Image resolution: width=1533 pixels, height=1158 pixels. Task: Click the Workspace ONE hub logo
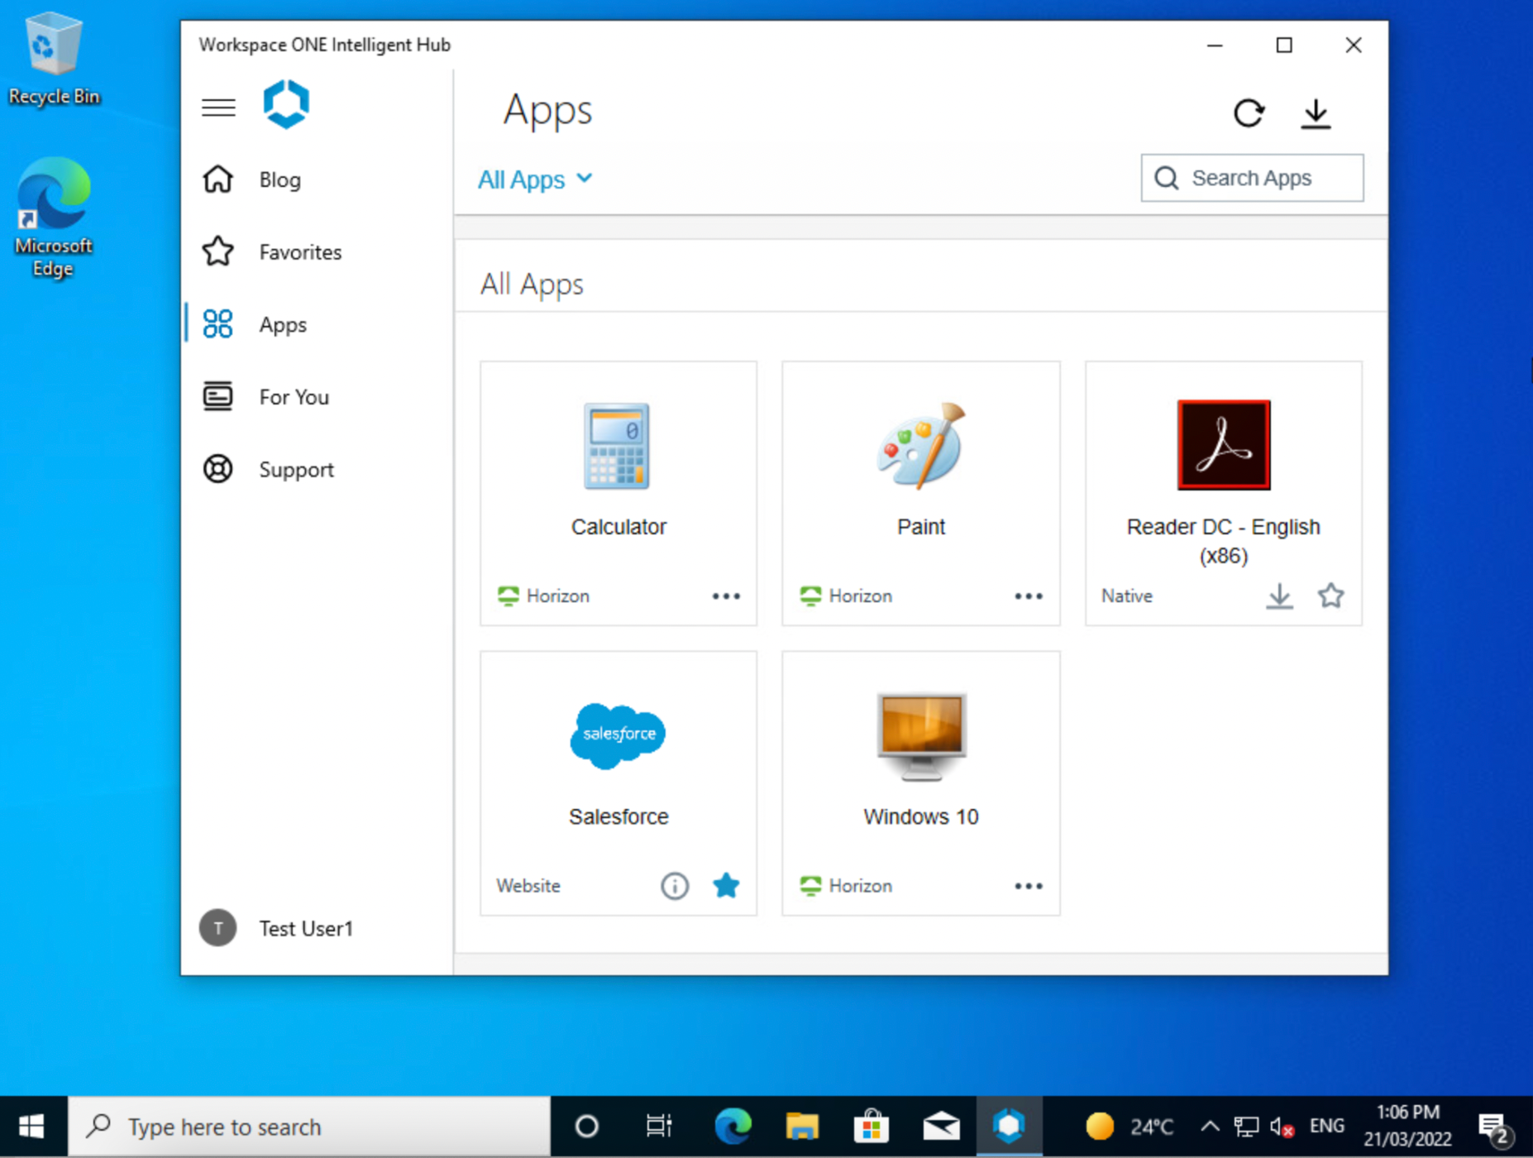tap(286, 105)
